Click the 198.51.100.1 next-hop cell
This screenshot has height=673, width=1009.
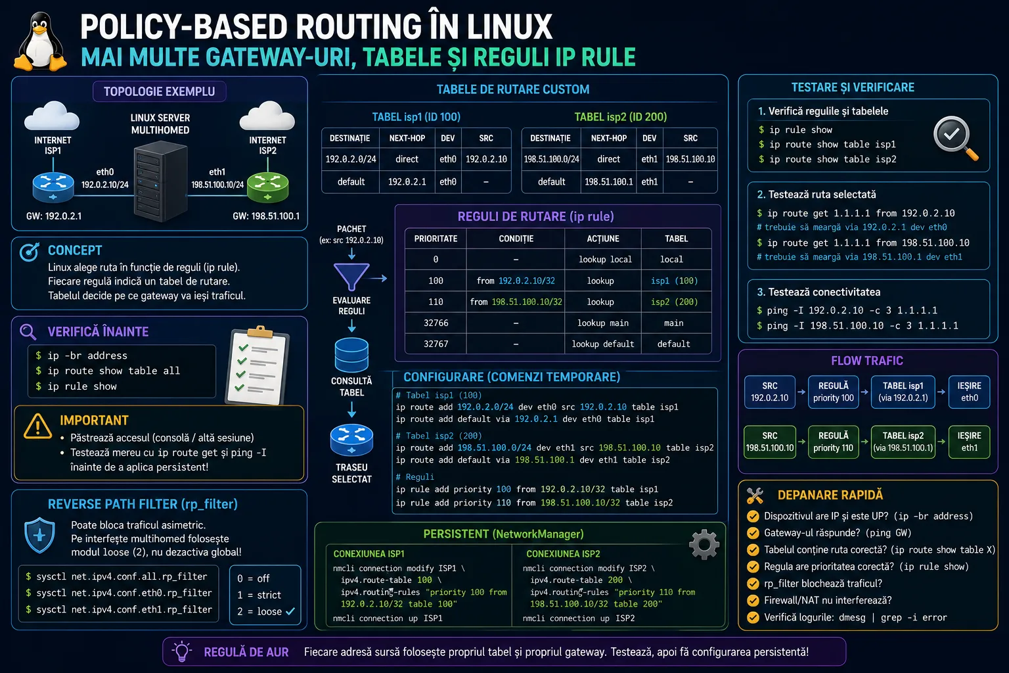(x=608, y=181)
